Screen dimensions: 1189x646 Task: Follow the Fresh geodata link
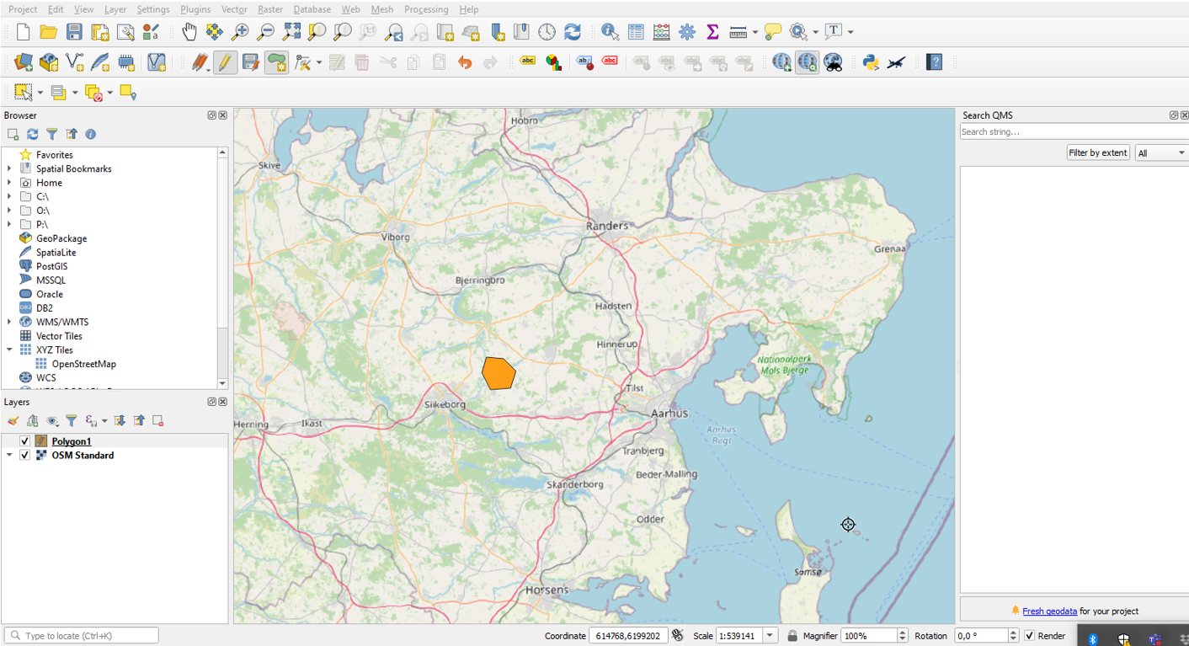(1049, 611)
